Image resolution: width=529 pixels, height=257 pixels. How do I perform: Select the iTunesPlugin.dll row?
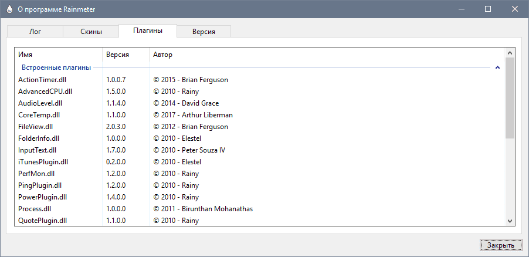[x=260, y=162]
